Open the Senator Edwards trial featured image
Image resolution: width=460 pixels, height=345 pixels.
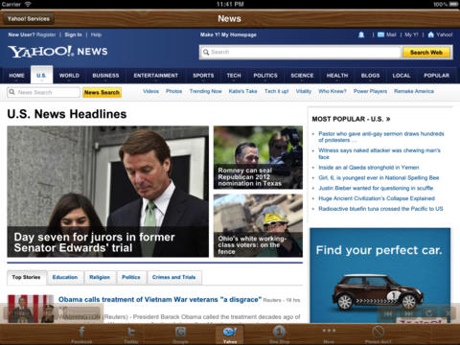108,192
